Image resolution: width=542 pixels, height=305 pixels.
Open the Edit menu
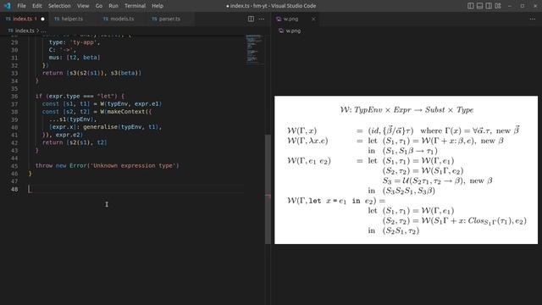point(37,6)
